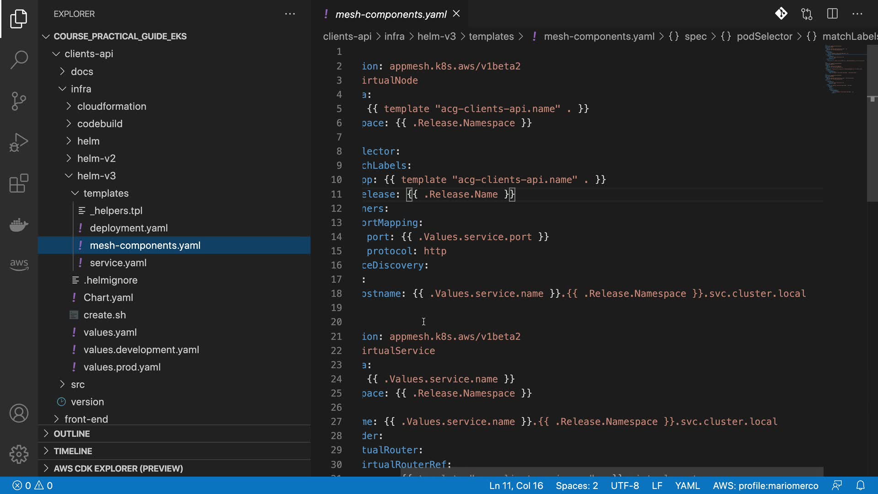Screen dimensions: 878x494
Task: Expand the cloudformation folder
Action: 112,106
